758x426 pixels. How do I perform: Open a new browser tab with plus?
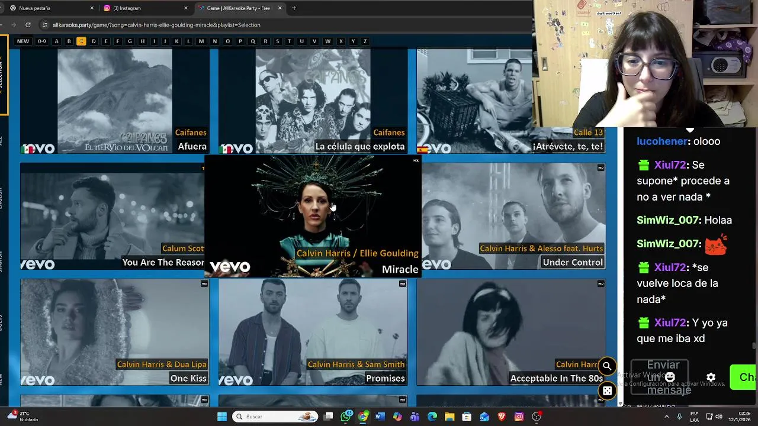point(294,8)
